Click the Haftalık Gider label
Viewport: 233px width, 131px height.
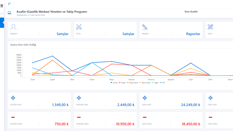(83, 124)
